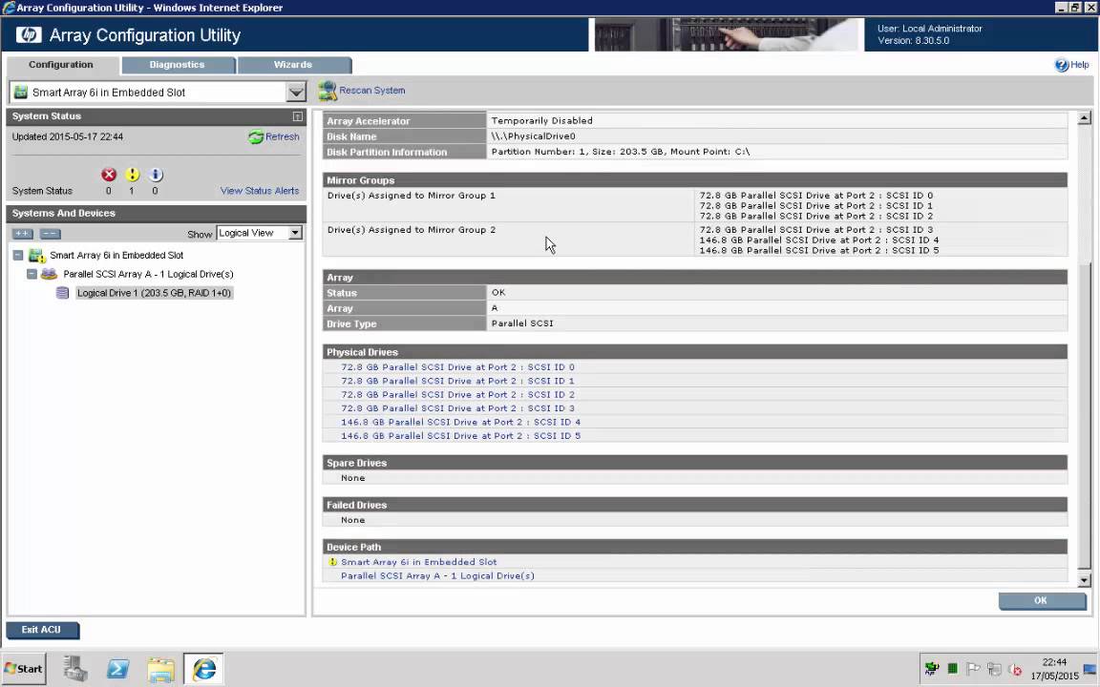Click the OK button
Image resolution: width=1100 pixels, height=687 pixels.
1042,601
